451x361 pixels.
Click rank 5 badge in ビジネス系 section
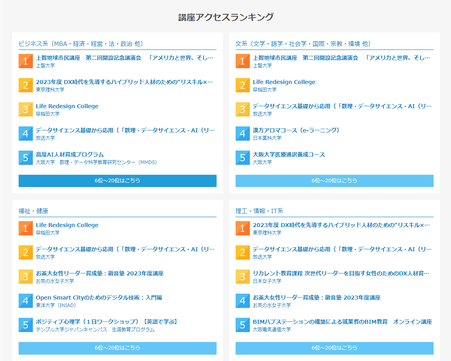point(26,158)
